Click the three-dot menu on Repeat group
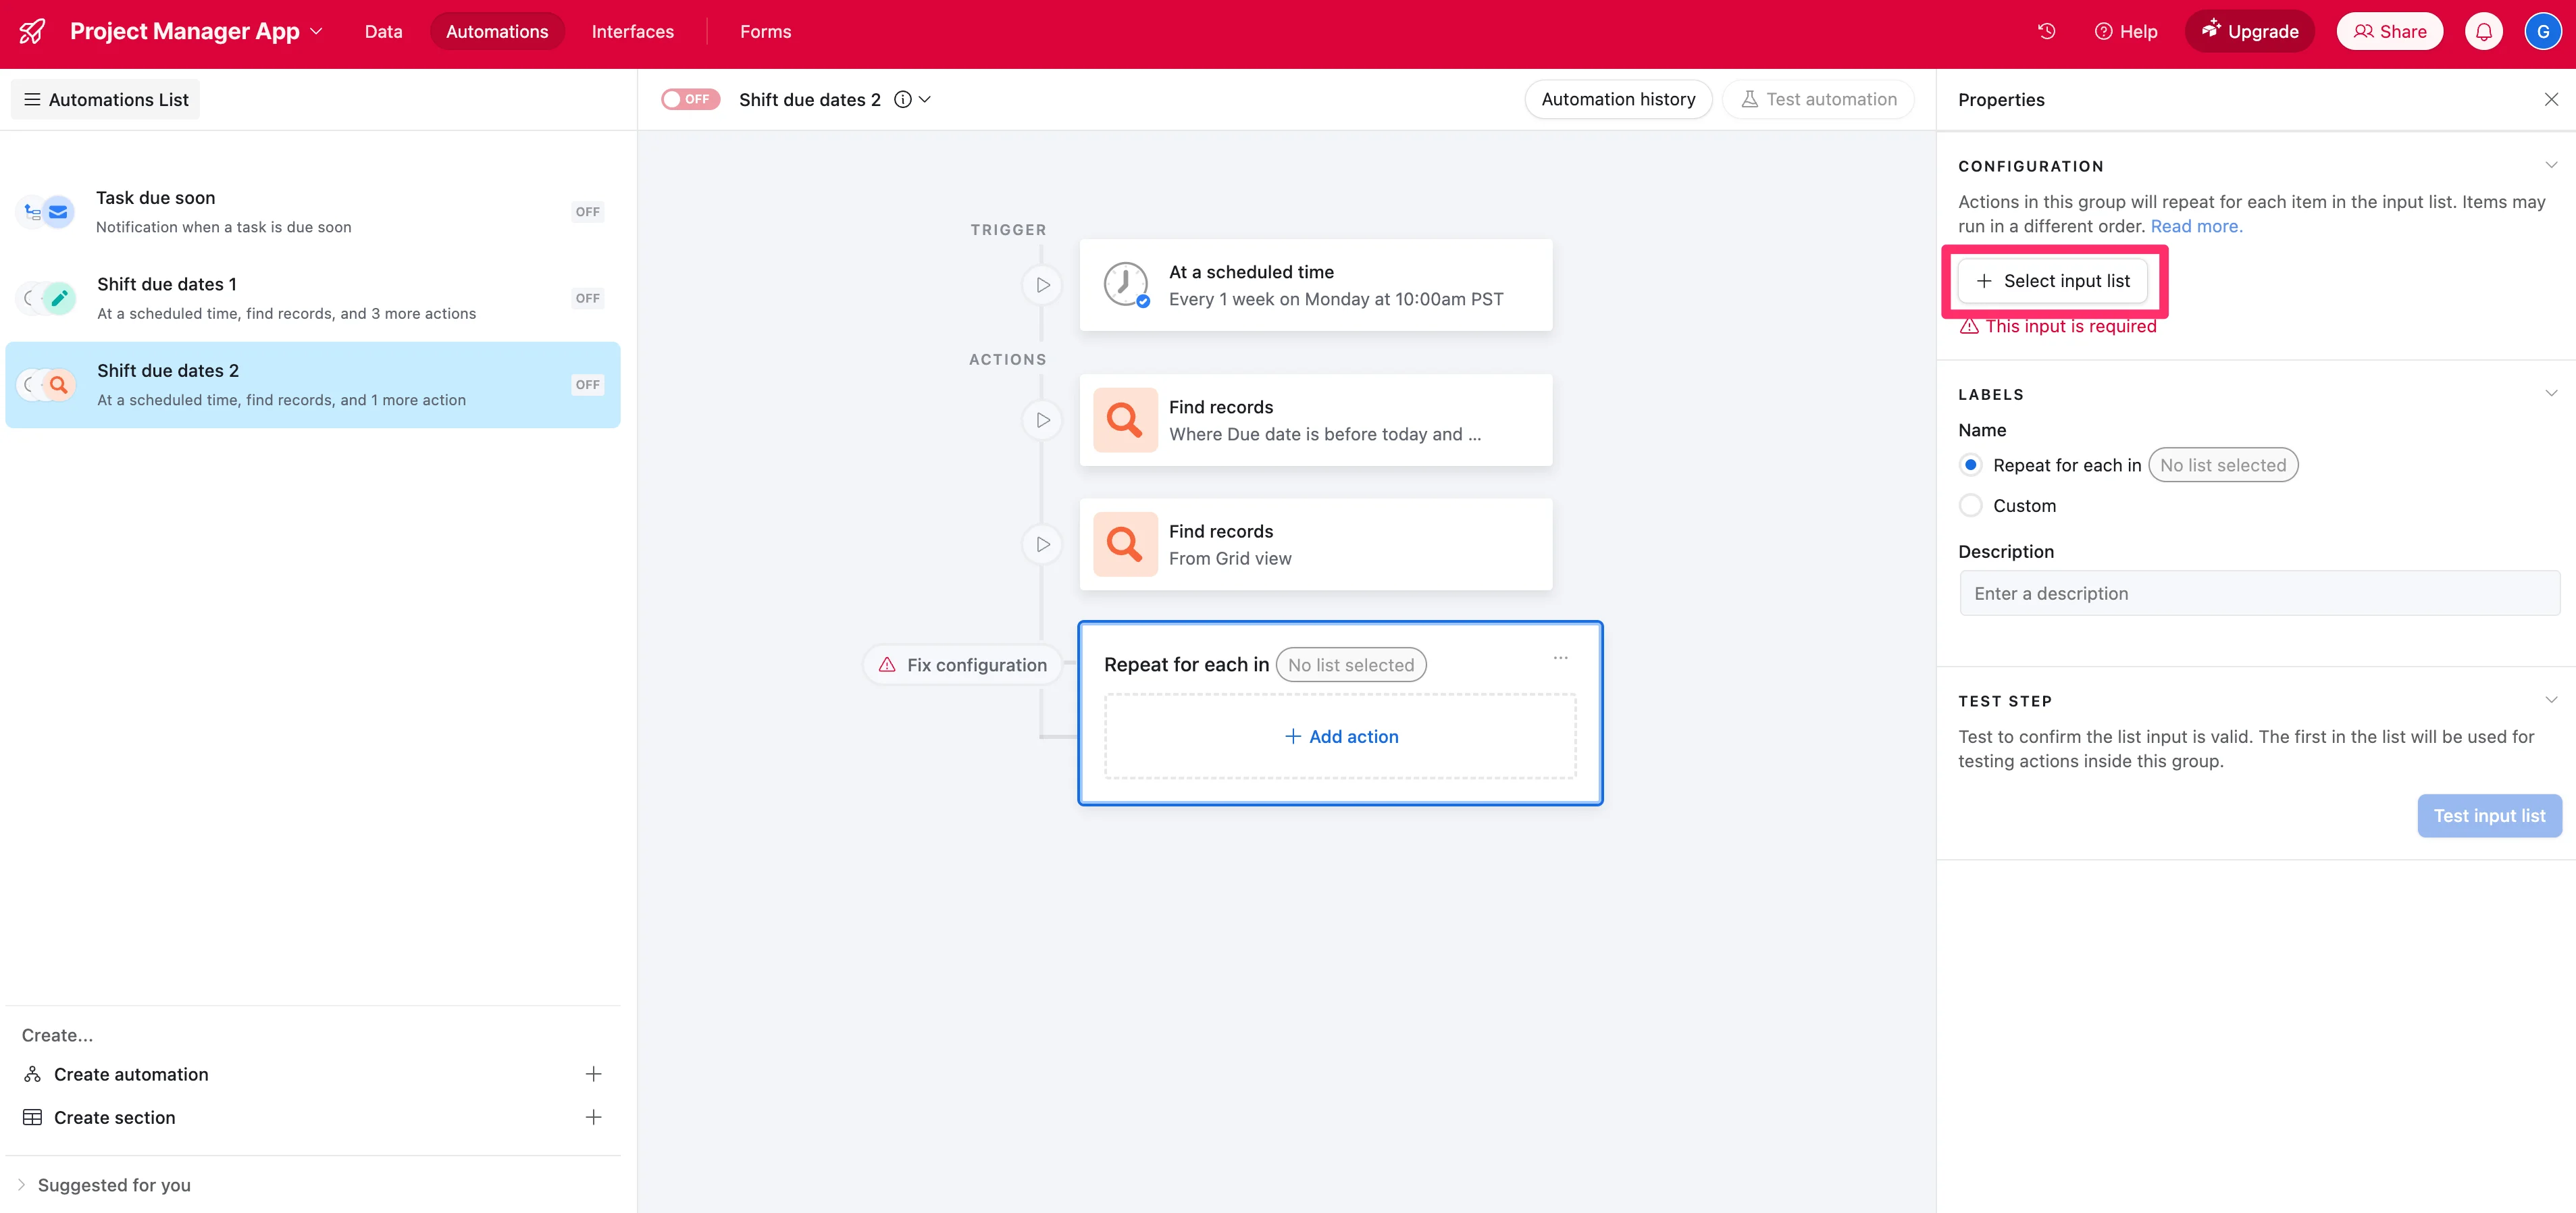 1560,658
